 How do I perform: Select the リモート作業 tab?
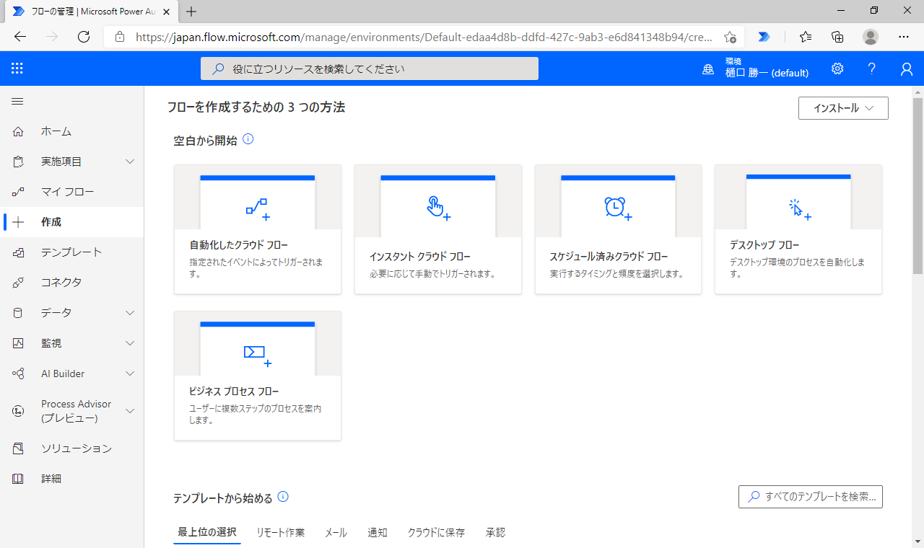(281, 533)
